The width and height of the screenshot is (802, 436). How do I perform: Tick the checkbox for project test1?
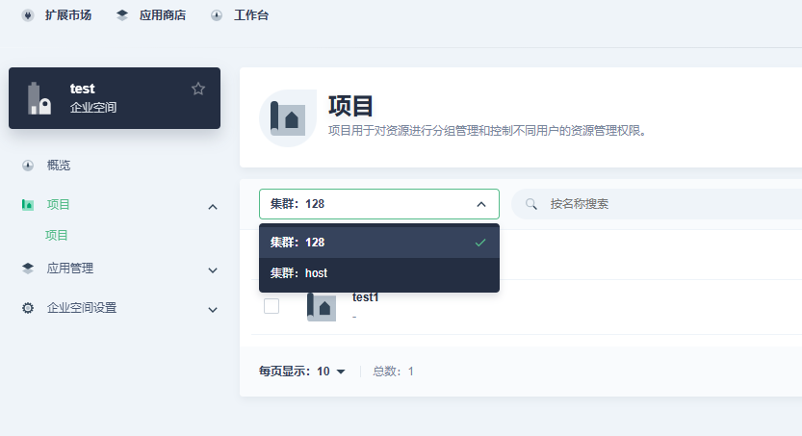272,306
